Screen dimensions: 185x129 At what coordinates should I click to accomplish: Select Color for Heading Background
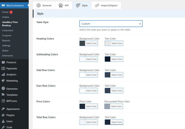click(x=91, y=44)
